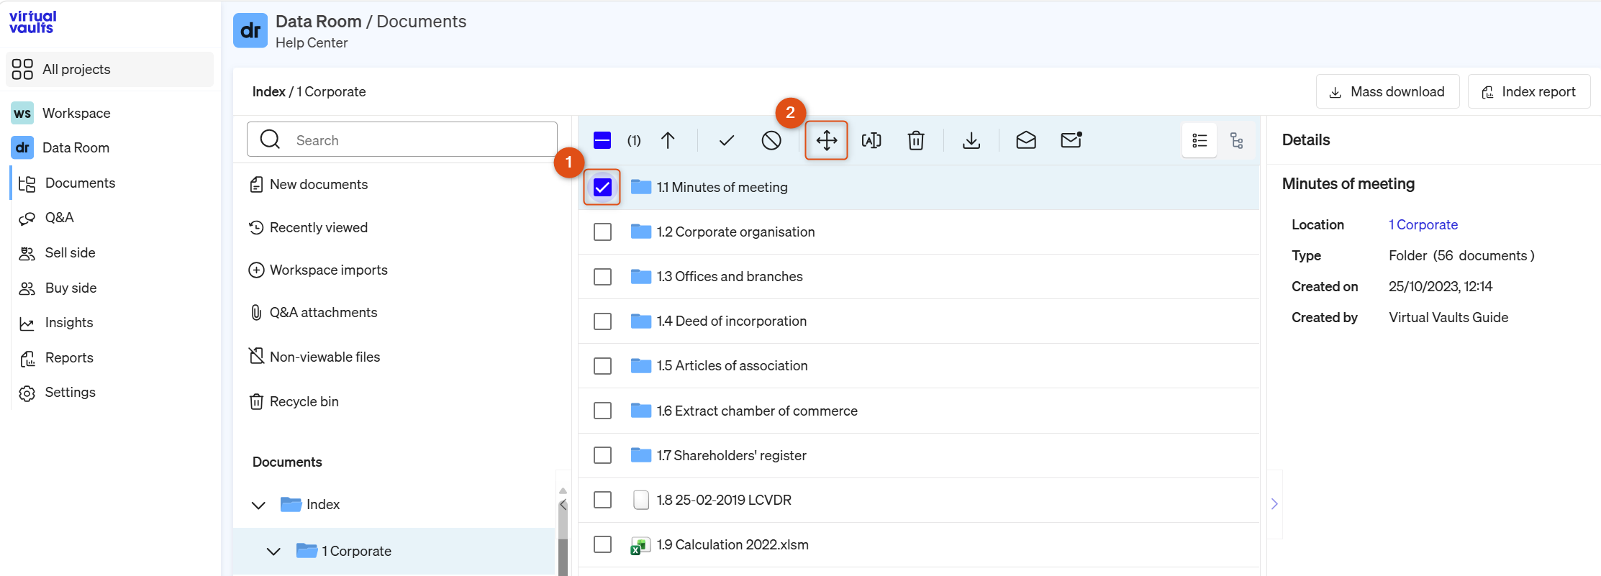The height and width of the screenshot is (576, 1601).
Task: Open Q&A in the left sidebar
Action: click(59, 218)
